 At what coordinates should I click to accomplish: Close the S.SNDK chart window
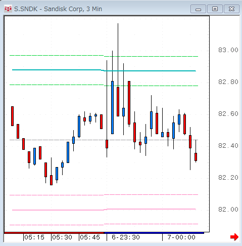231,9
